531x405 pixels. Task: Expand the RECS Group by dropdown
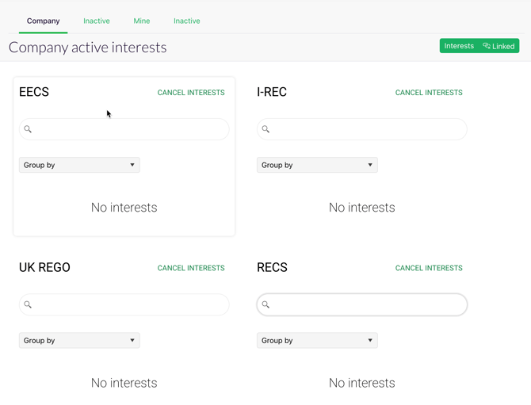pyautogui.click(x=317, y=340)
